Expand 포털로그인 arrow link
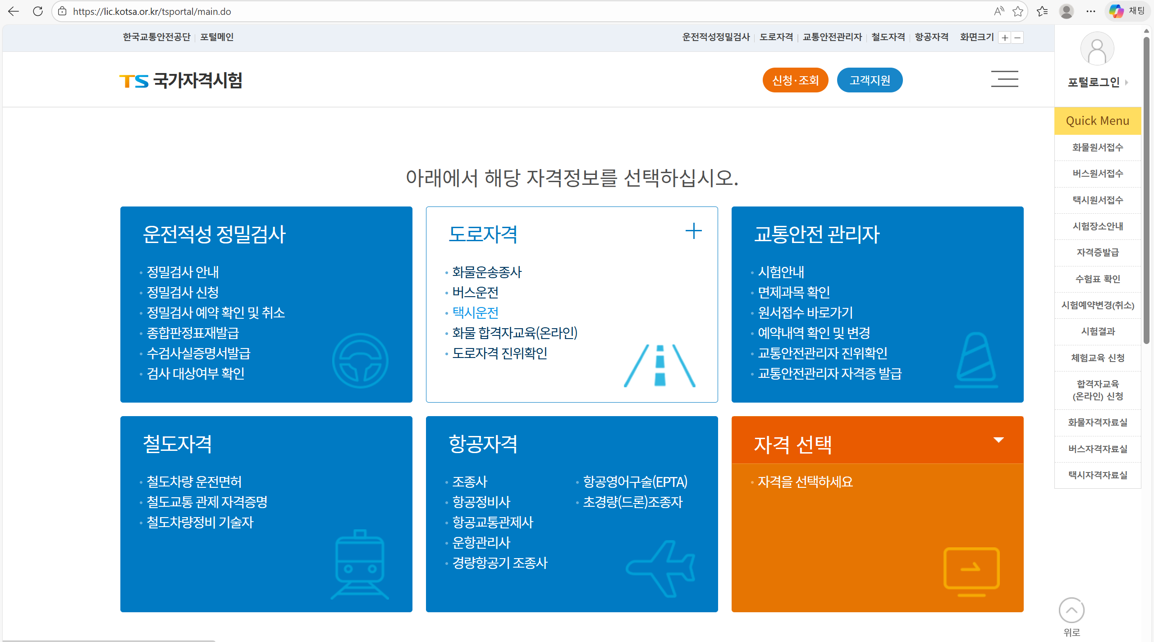 [x=1127, y=83]
